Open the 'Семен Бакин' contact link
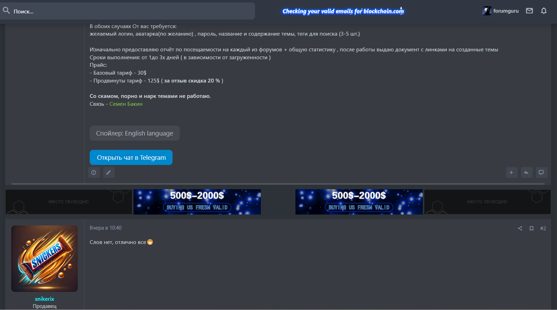Image resolution: width=557 pixels, height=310 pixels. pyautogui.click(x=126, y=104)
